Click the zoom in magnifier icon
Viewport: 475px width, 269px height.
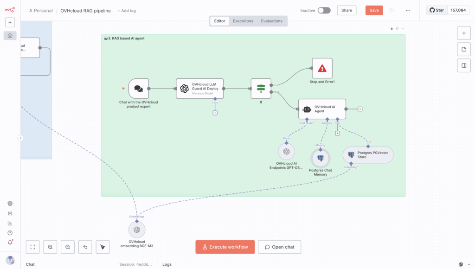[50, 247]
